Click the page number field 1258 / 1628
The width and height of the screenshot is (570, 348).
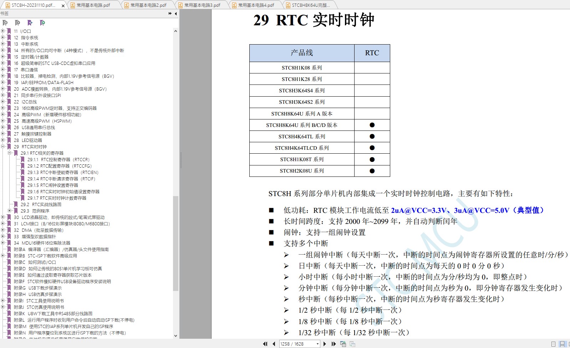coord(297,344)
